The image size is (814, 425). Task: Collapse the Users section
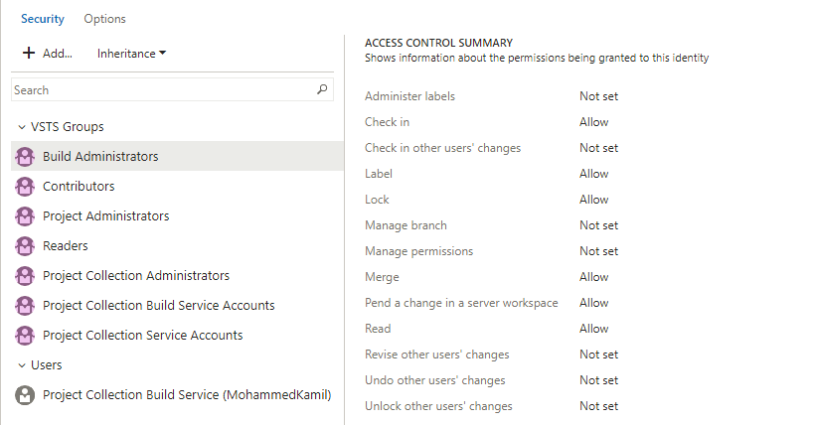pos(22,365)
